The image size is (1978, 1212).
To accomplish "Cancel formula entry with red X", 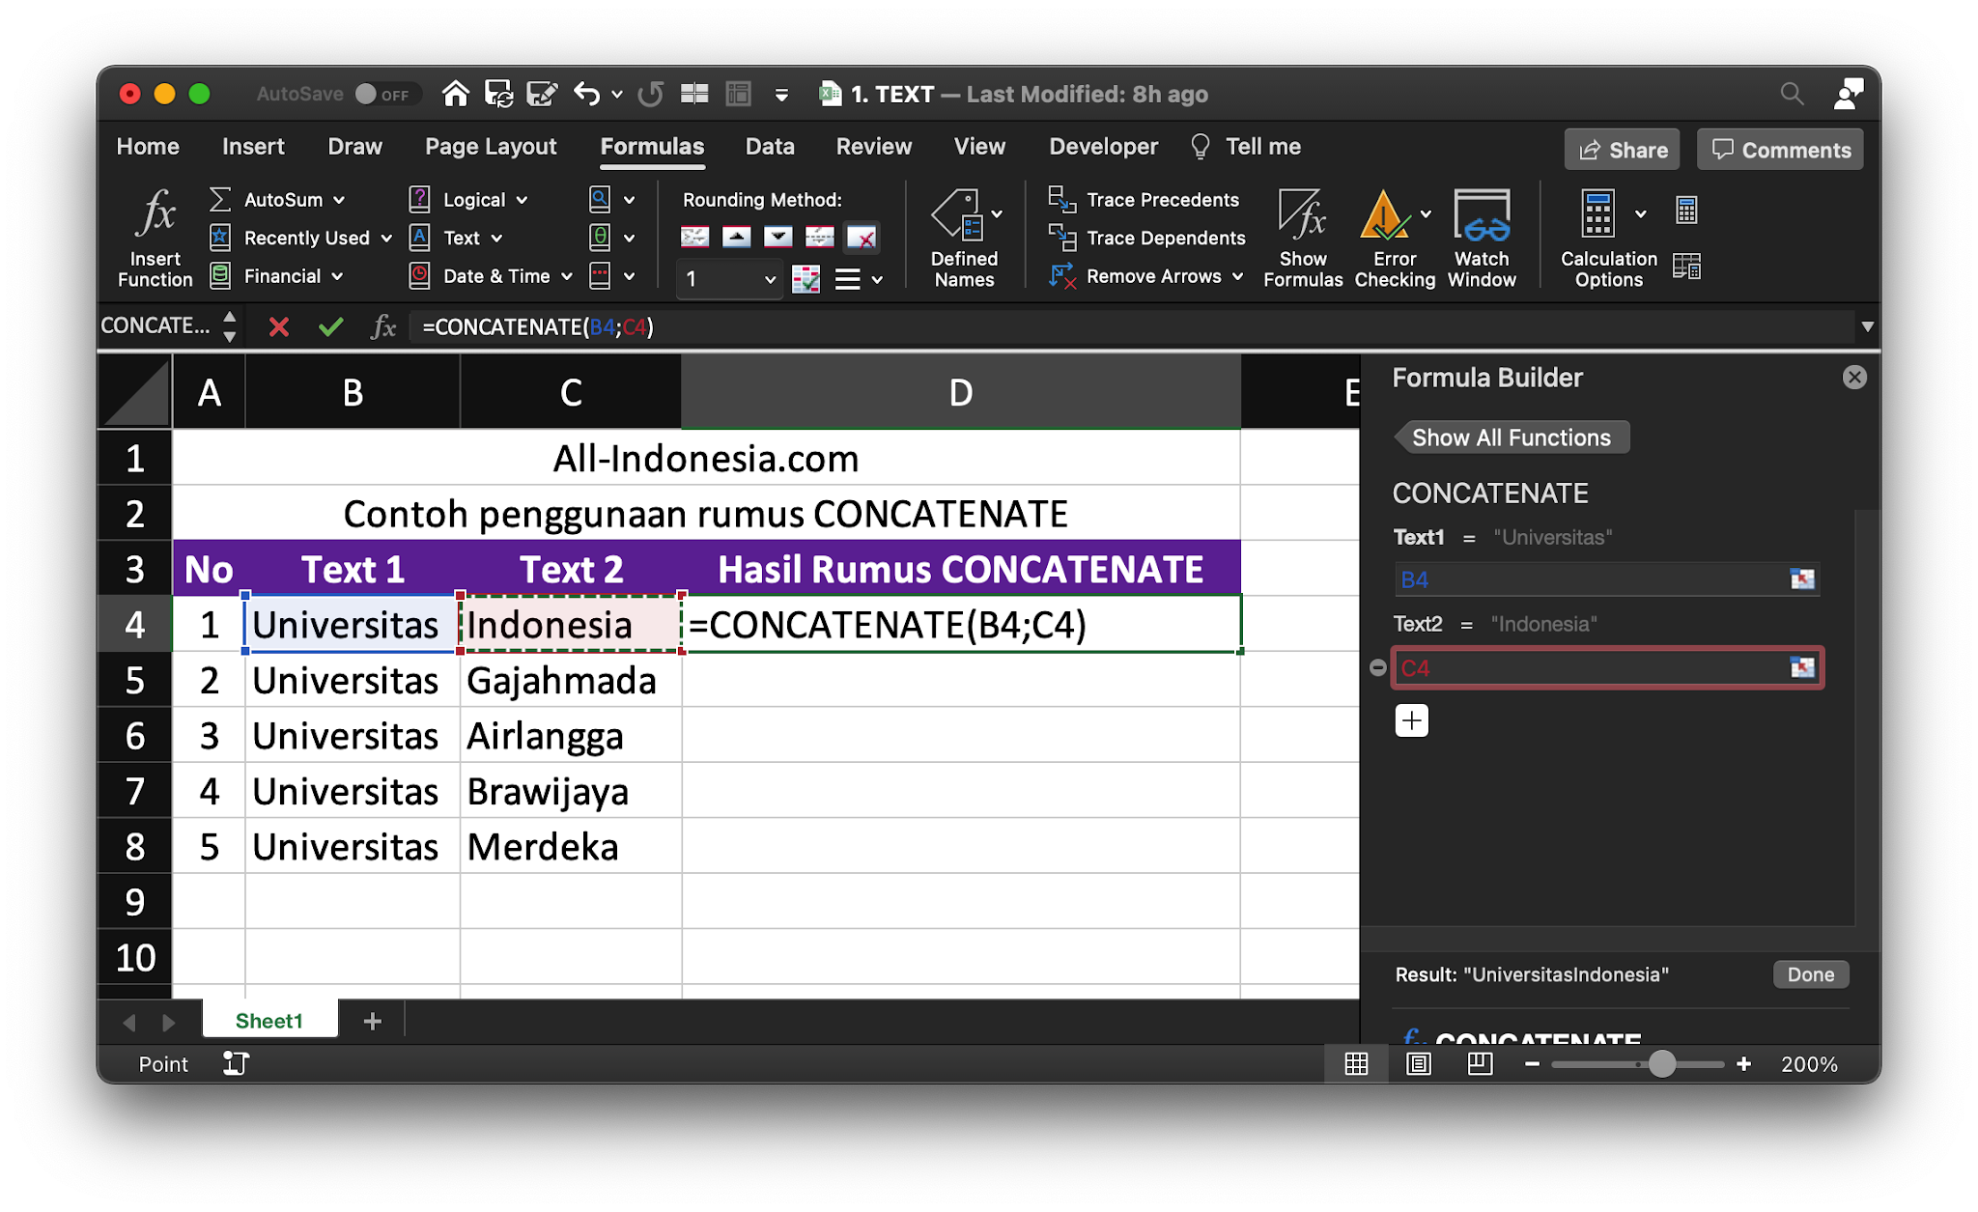I will [279, 327].
